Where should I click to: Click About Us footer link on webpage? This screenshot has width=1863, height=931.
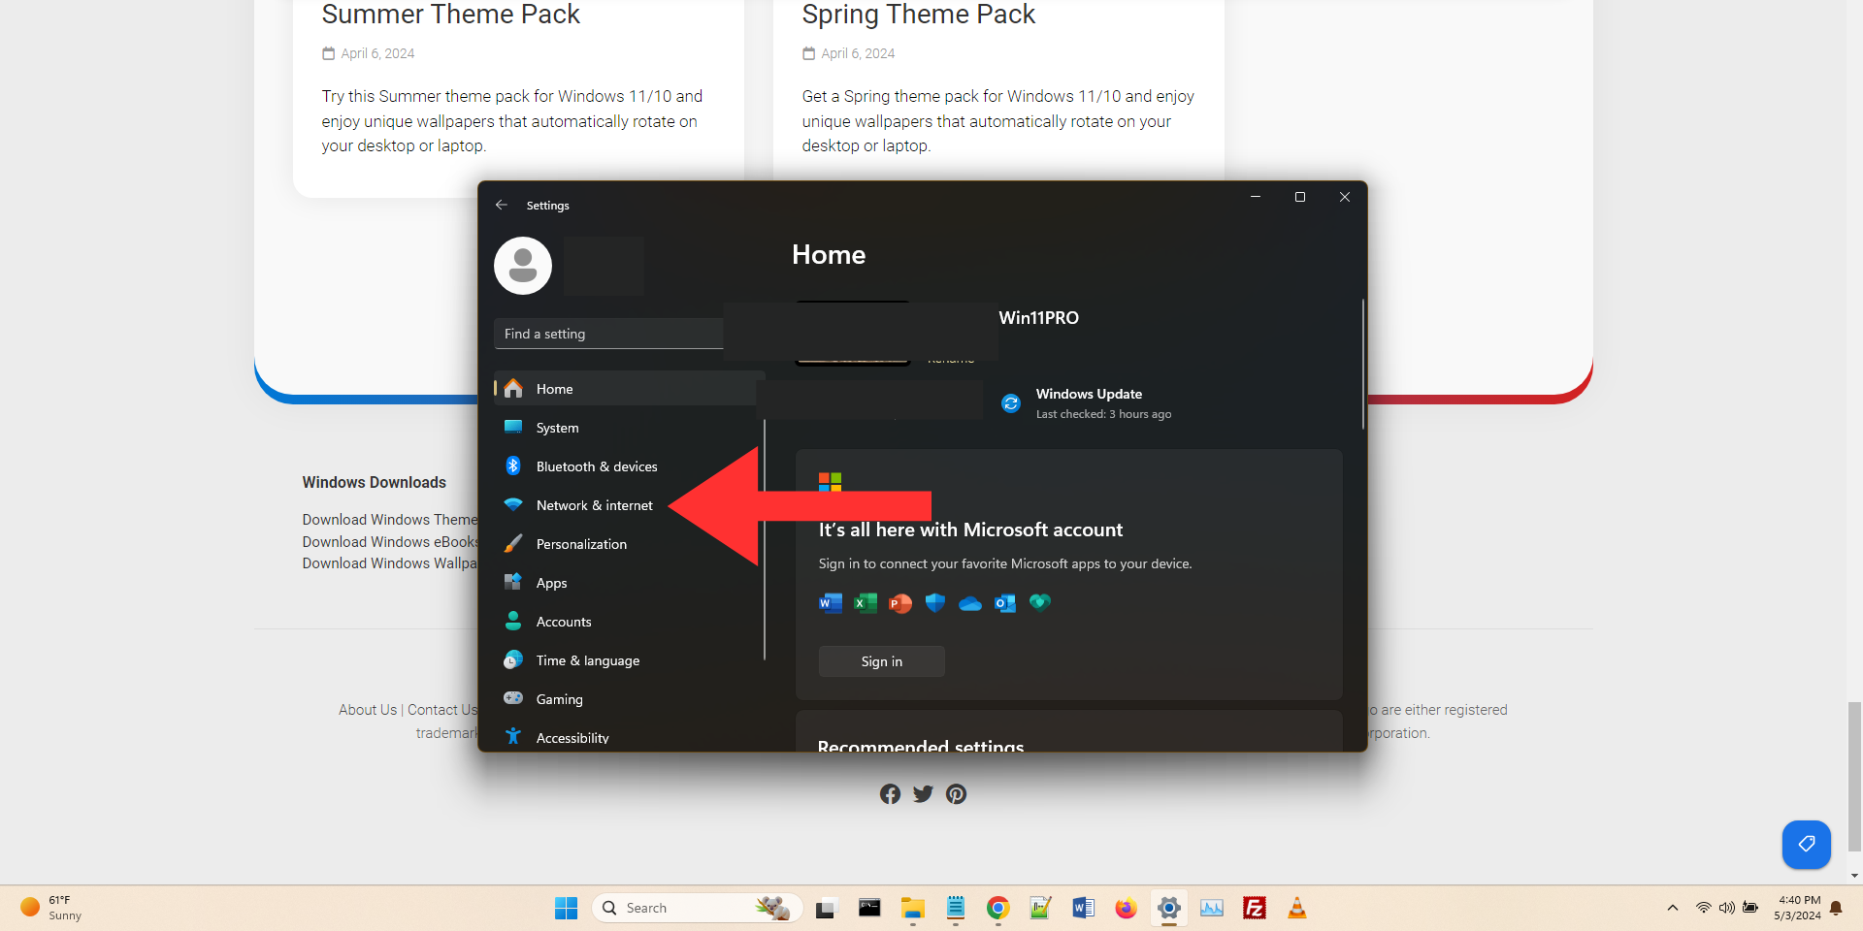tap(368, 710)
